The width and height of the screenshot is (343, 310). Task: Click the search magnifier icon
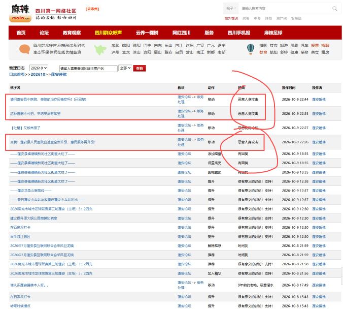[334, 9]
